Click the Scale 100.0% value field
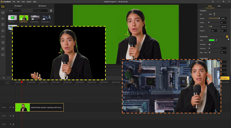231x128 pixels. [224, 27]
